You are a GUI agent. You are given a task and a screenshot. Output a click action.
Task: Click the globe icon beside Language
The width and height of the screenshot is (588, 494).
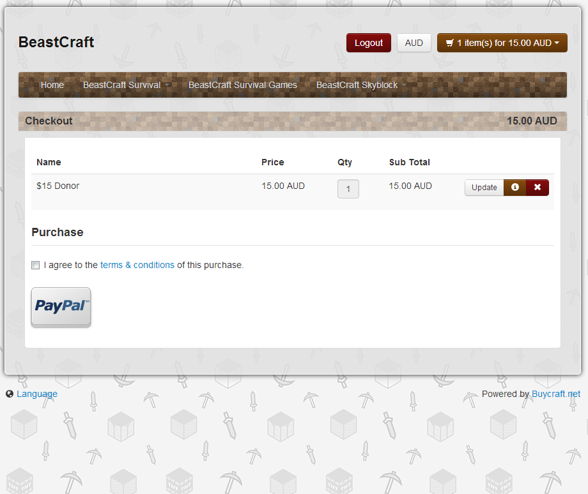pos(10,394)
